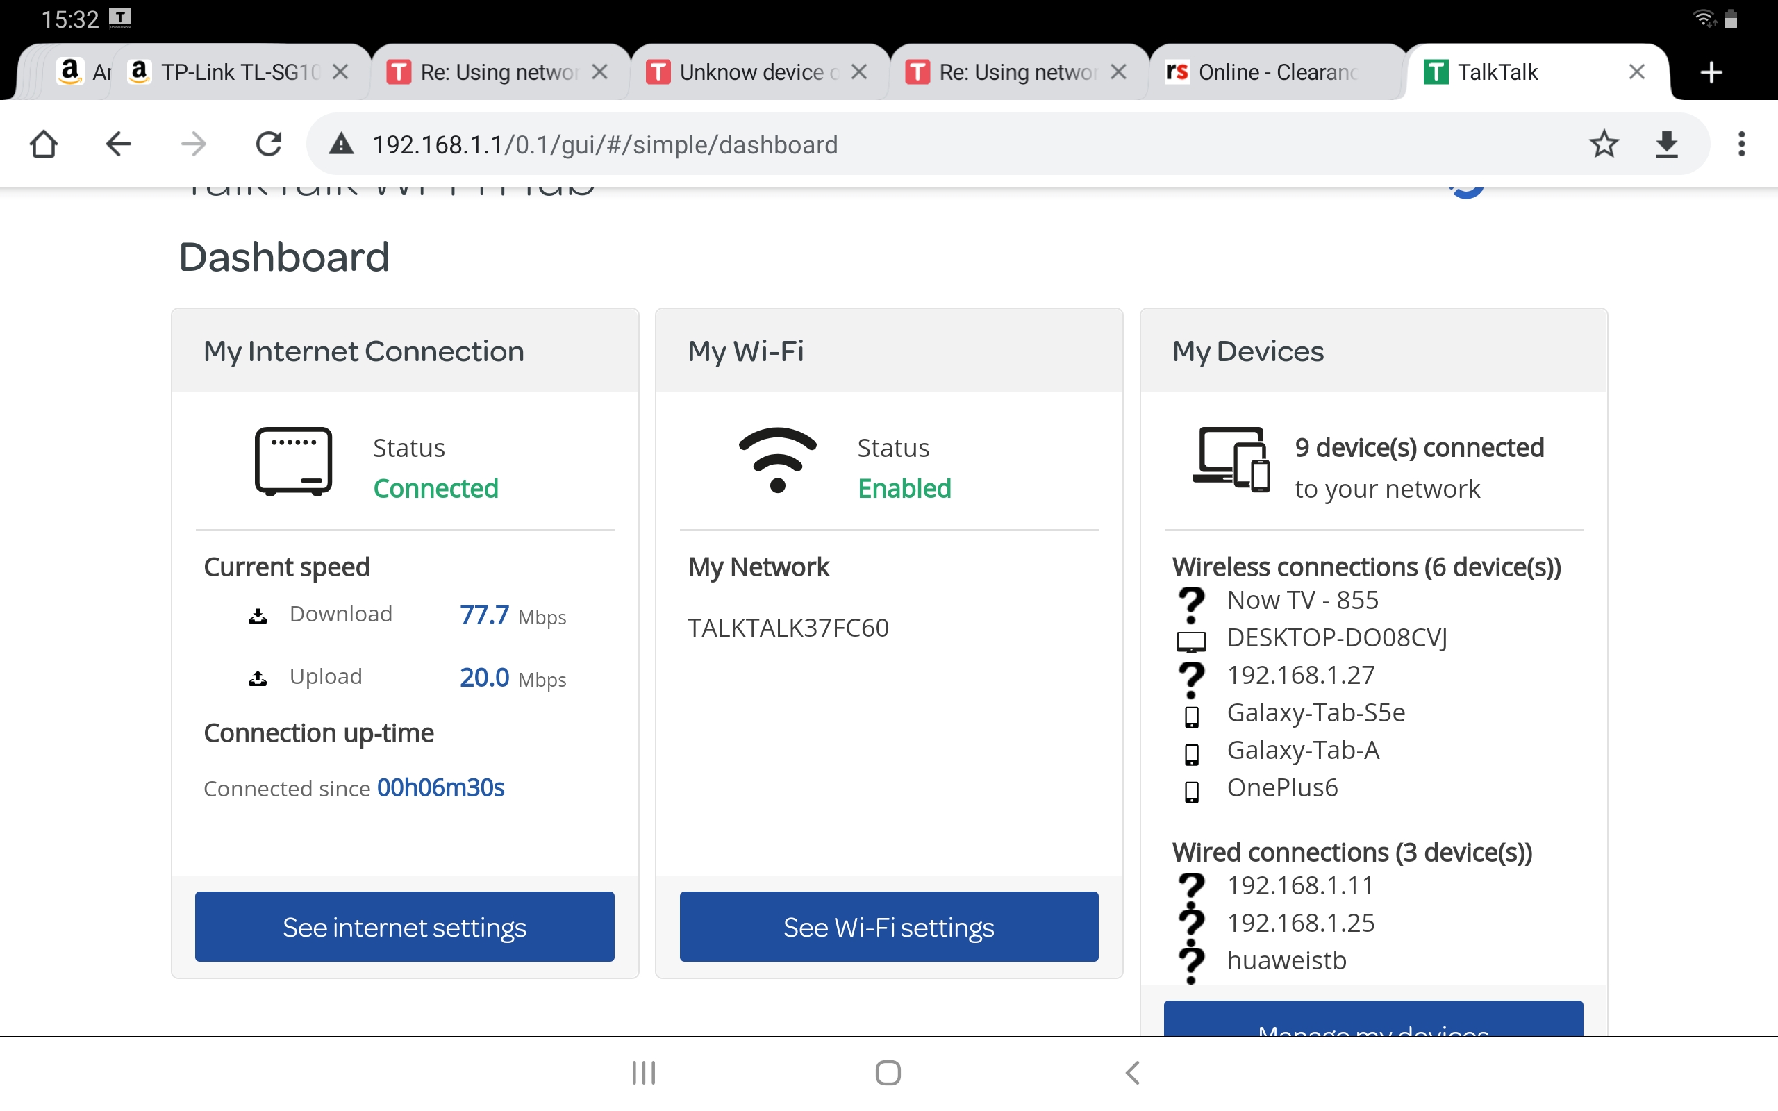
Task: Go to the browser home page icon
Action: click(44, 143)
